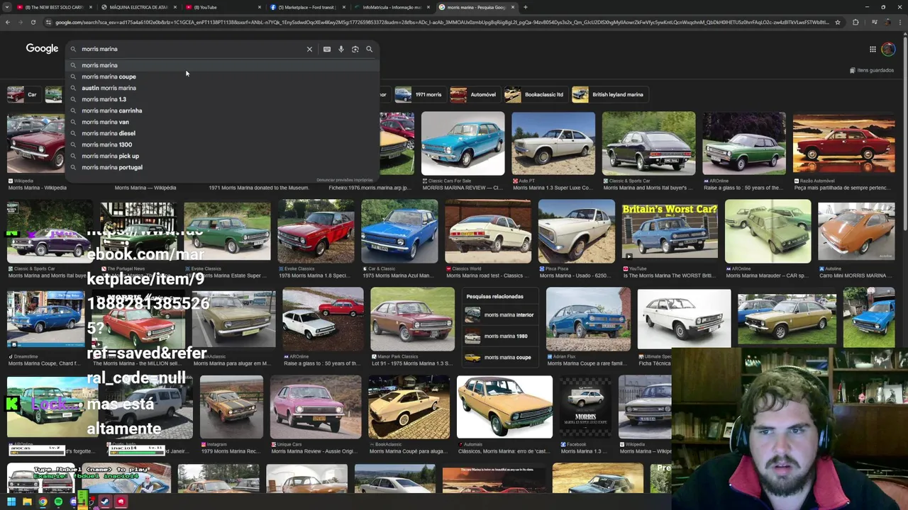Open the pink Marina Unique Cars image
Viewport: 908px width, 510px height.
point(316,407)
